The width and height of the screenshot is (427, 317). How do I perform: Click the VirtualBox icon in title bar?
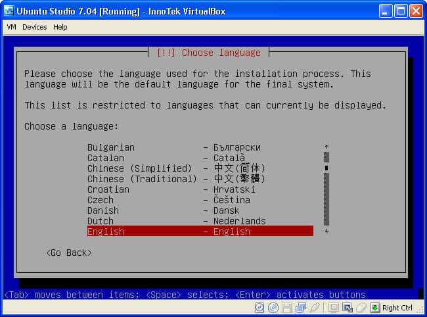[9, 11]
